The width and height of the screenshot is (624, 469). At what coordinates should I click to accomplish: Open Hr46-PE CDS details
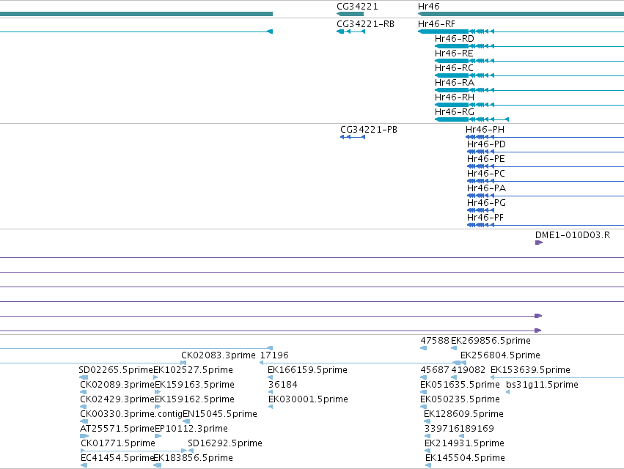[486, 159]
